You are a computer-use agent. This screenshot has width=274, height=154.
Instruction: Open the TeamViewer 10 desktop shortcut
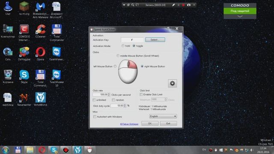[x=57, y=78]
